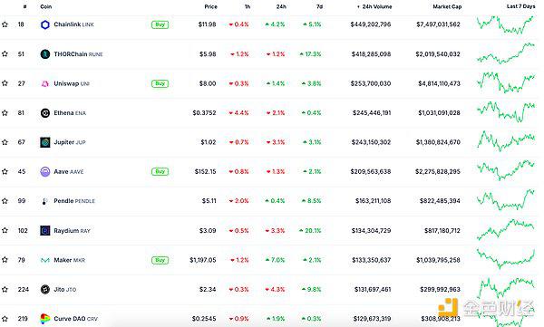Click the Raydium coin logo icon
The height and width of the screenshot is (327, 544).
[45, 231]
